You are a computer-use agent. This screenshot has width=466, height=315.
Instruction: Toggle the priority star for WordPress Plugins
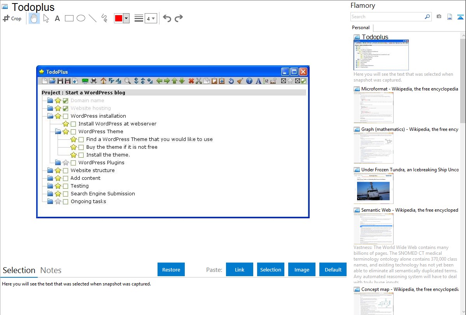click(x=66, y=163)
